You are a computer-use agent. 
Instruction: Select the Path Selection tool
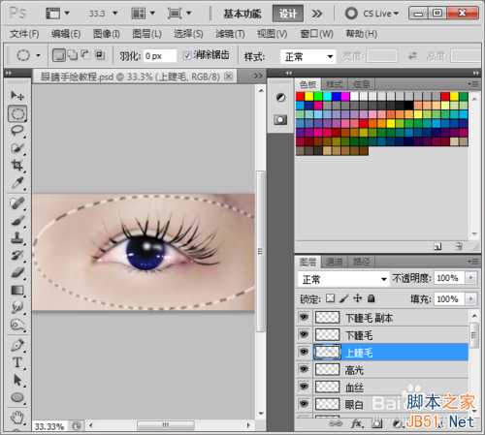17,380
